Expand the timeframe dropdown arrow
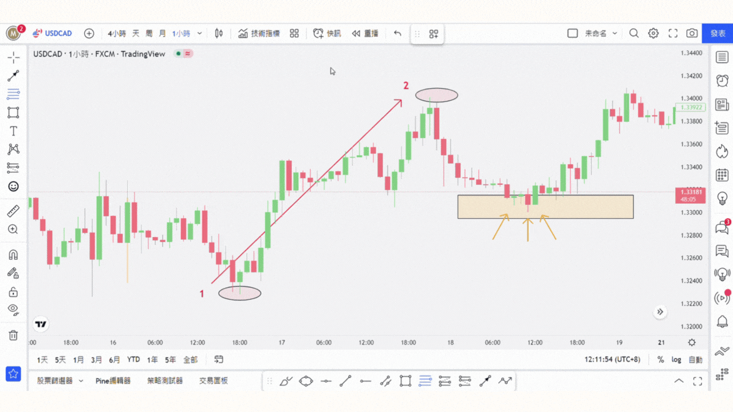 click(x=200, y=34)
